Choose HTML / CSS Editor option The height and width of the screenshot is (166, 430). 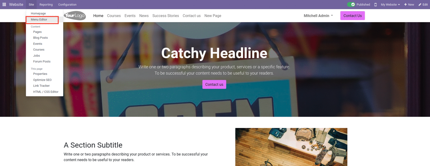tap(46, 92)
